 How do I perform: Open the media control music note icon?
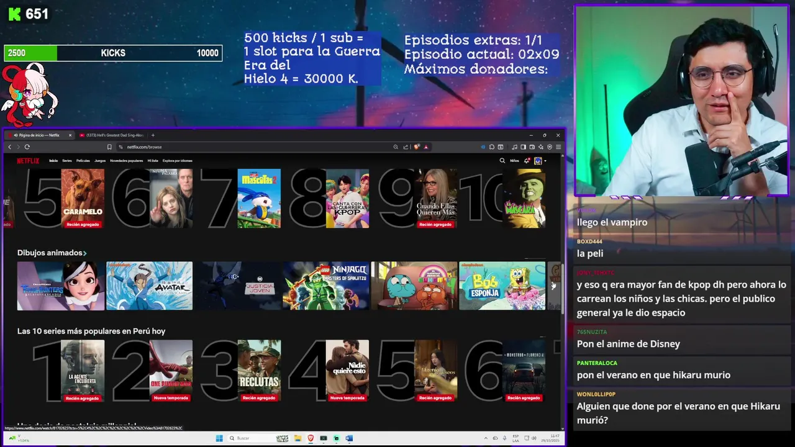(x=515, y=147)
